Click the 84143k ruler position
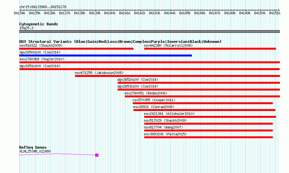This screenshot has width=289, height=173. pyautogui.click(x=155, y=13)
